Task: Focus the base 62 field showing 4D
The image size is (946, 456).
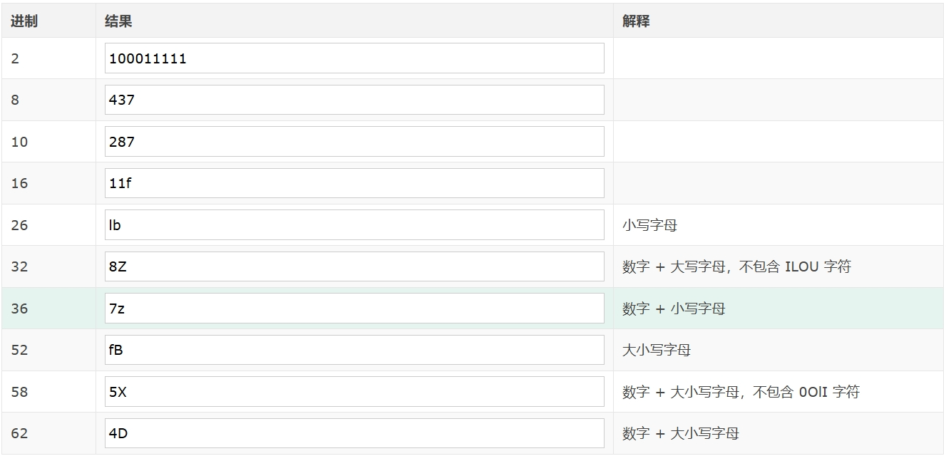Action: pos(354,433)
